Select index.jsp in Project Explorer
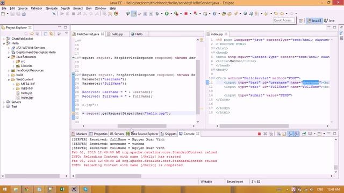The image size is (344, 193). (27, 98)
